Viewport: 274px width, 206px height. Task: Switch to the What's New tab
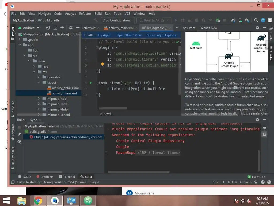[x=209, y=28]
